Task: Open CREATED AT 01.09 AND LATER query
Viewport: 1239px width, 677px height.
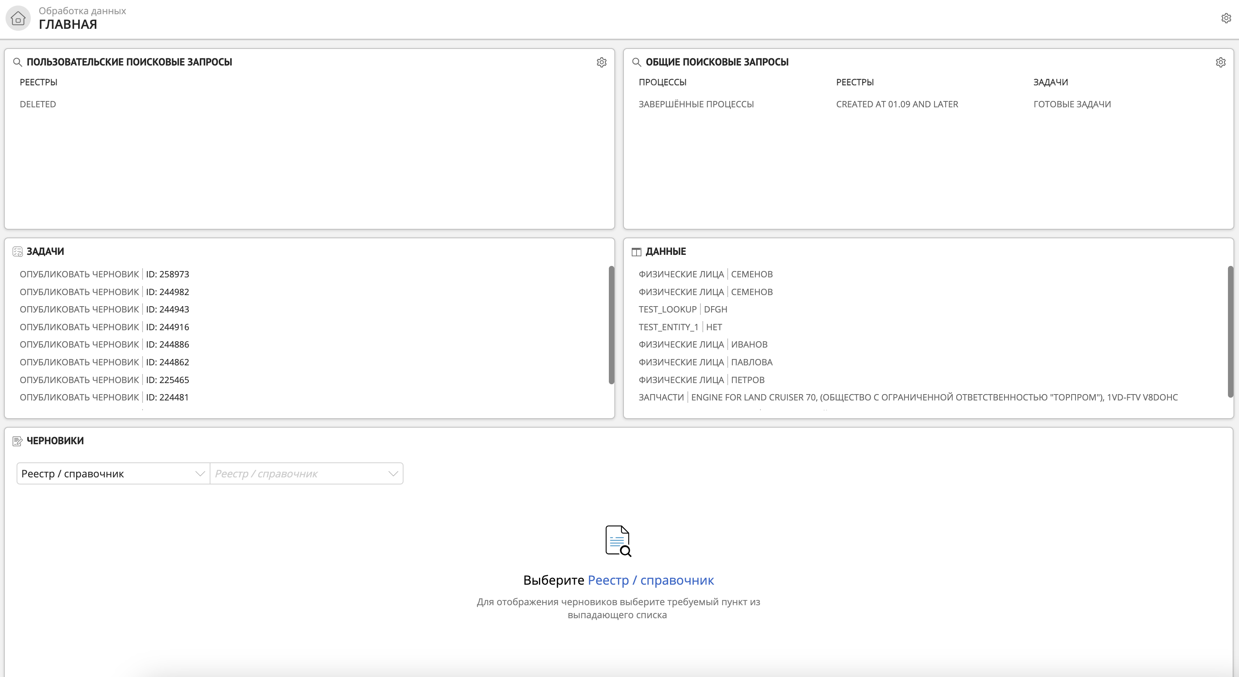Action: point(897,104)
